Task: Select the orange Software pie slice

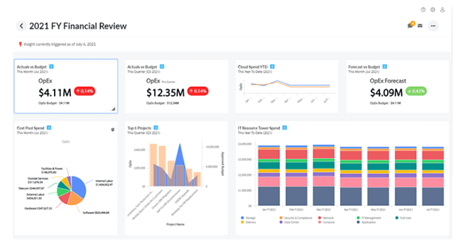Action: 74,199
